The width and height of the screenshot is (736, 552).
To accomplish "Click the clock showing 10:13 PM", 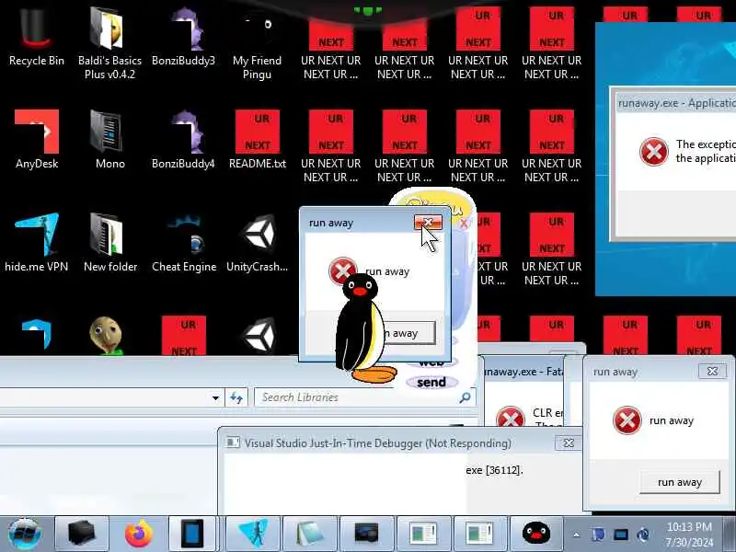I will 689,535.
